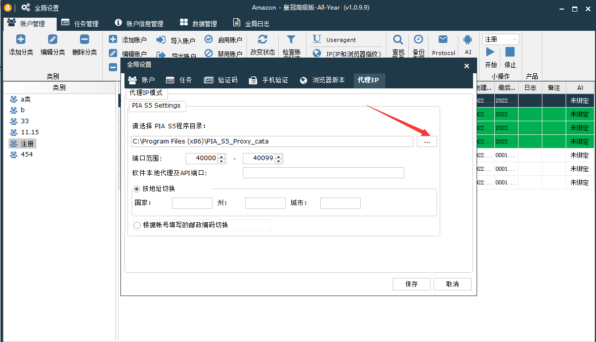Click the 导入账户 import icon
This screenshot has height=342, width=596.
(161, 40)
